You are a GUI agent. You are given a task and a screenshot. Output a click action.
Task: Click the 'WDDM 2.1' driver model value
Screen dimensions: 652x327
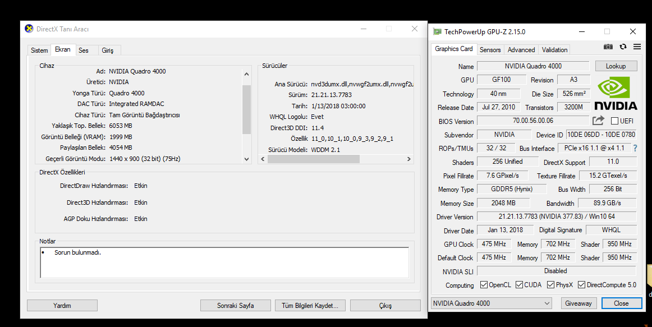(x=325, y=150)
